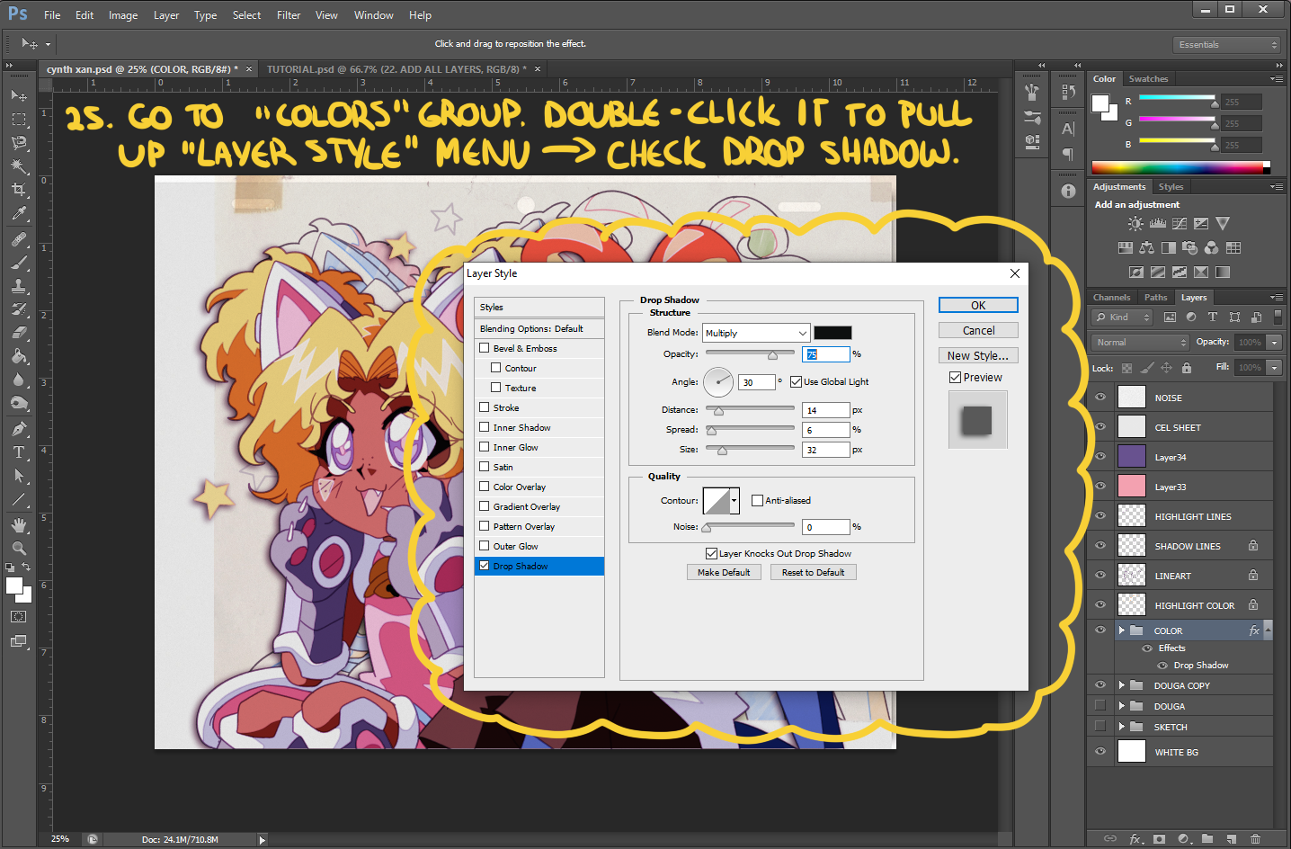Image resolution: width=1291 pixels, height=849 pixels.
Task: Open the Filter menu
Action: (x=289, y=15)
